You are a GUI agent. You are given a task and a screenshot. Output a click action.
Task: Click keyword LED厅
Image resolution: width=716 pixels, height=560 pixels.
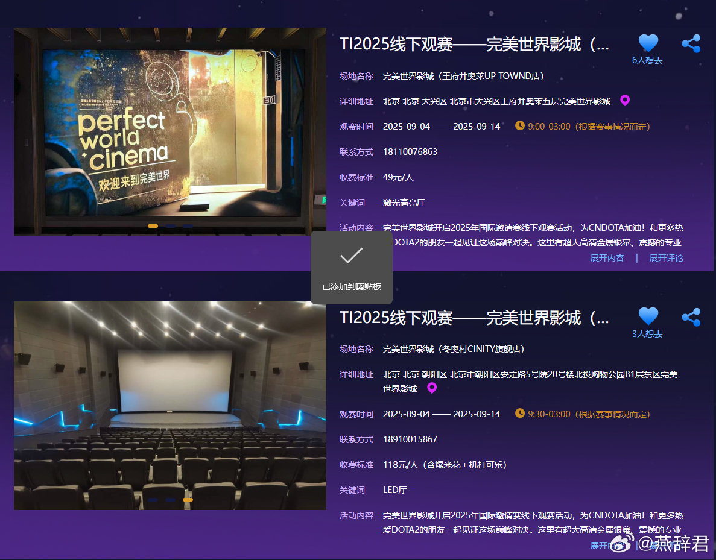[x=395, y=489]
